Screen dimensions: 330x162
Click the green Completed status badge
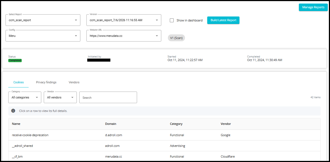coord(15,61)
